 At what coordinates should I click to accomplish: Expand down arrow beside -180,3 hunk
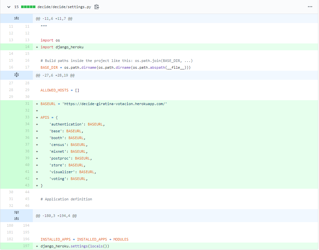tap(17, 212)
